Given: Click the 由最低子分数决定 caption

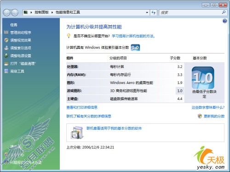Looking at the screenshot, I should click(204, 94).
